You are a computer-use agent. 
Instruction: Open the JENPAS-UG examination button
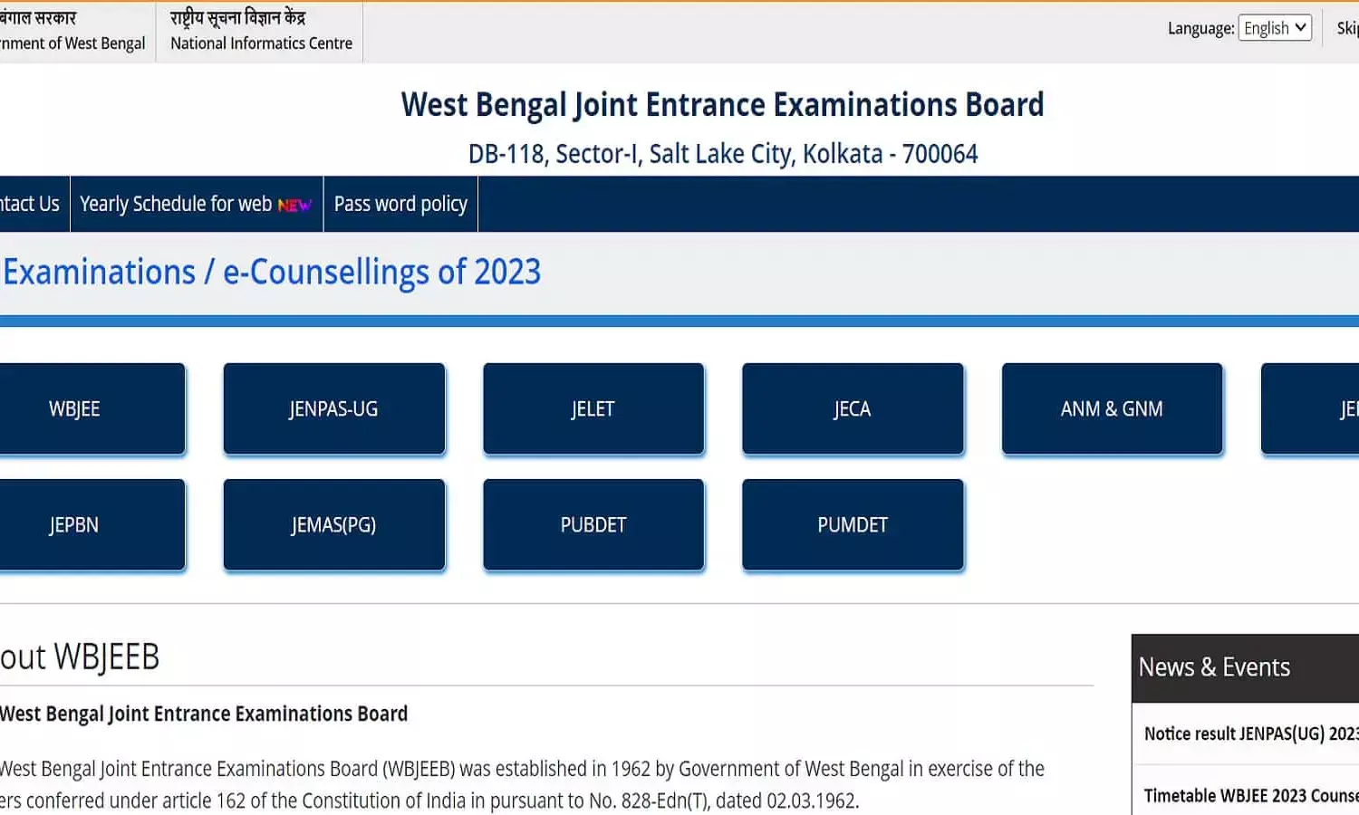[333, 409]
